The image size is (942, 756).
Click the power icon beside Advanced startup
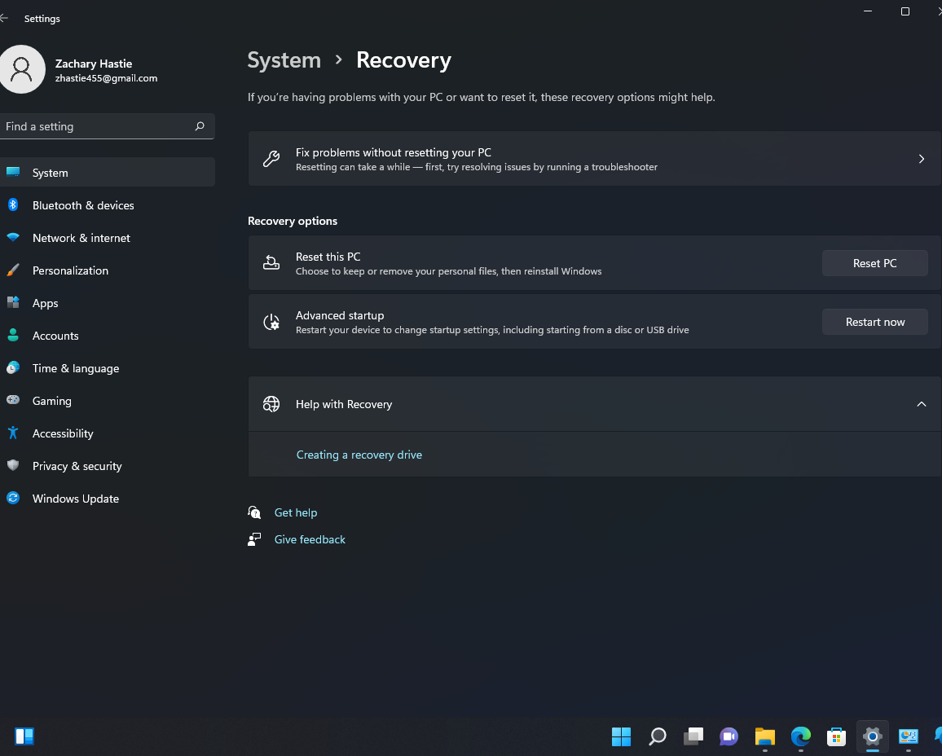271,322
